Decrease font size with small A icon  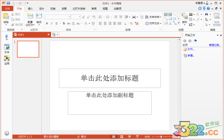[x=88, y=17]
